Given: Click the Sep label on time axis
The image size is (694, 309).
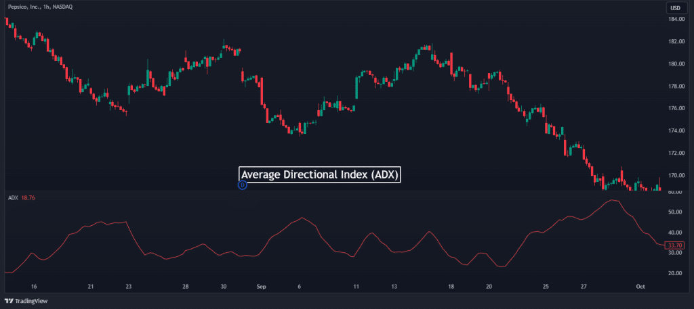Looking at the screenshot, I should point(261,287).
